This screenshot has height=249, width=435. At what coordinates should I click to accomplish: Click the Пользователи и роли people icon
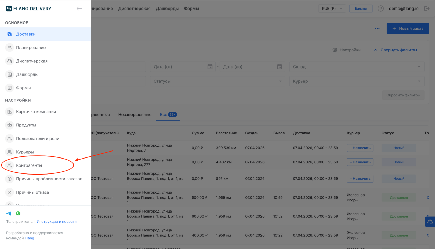[10, 139]
